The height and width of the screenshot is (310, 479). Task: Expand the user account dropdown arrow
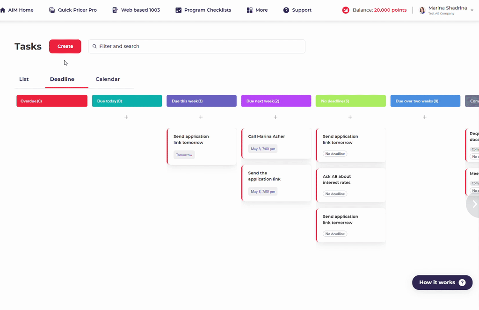tap(472, 10)
